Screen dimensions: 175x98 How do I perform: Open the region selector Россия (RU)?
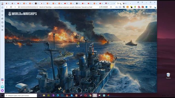click(149, 13)
